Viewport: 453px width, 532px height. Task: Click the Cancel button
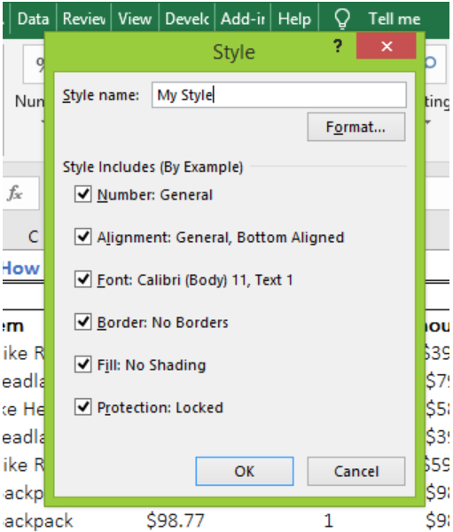356,472
